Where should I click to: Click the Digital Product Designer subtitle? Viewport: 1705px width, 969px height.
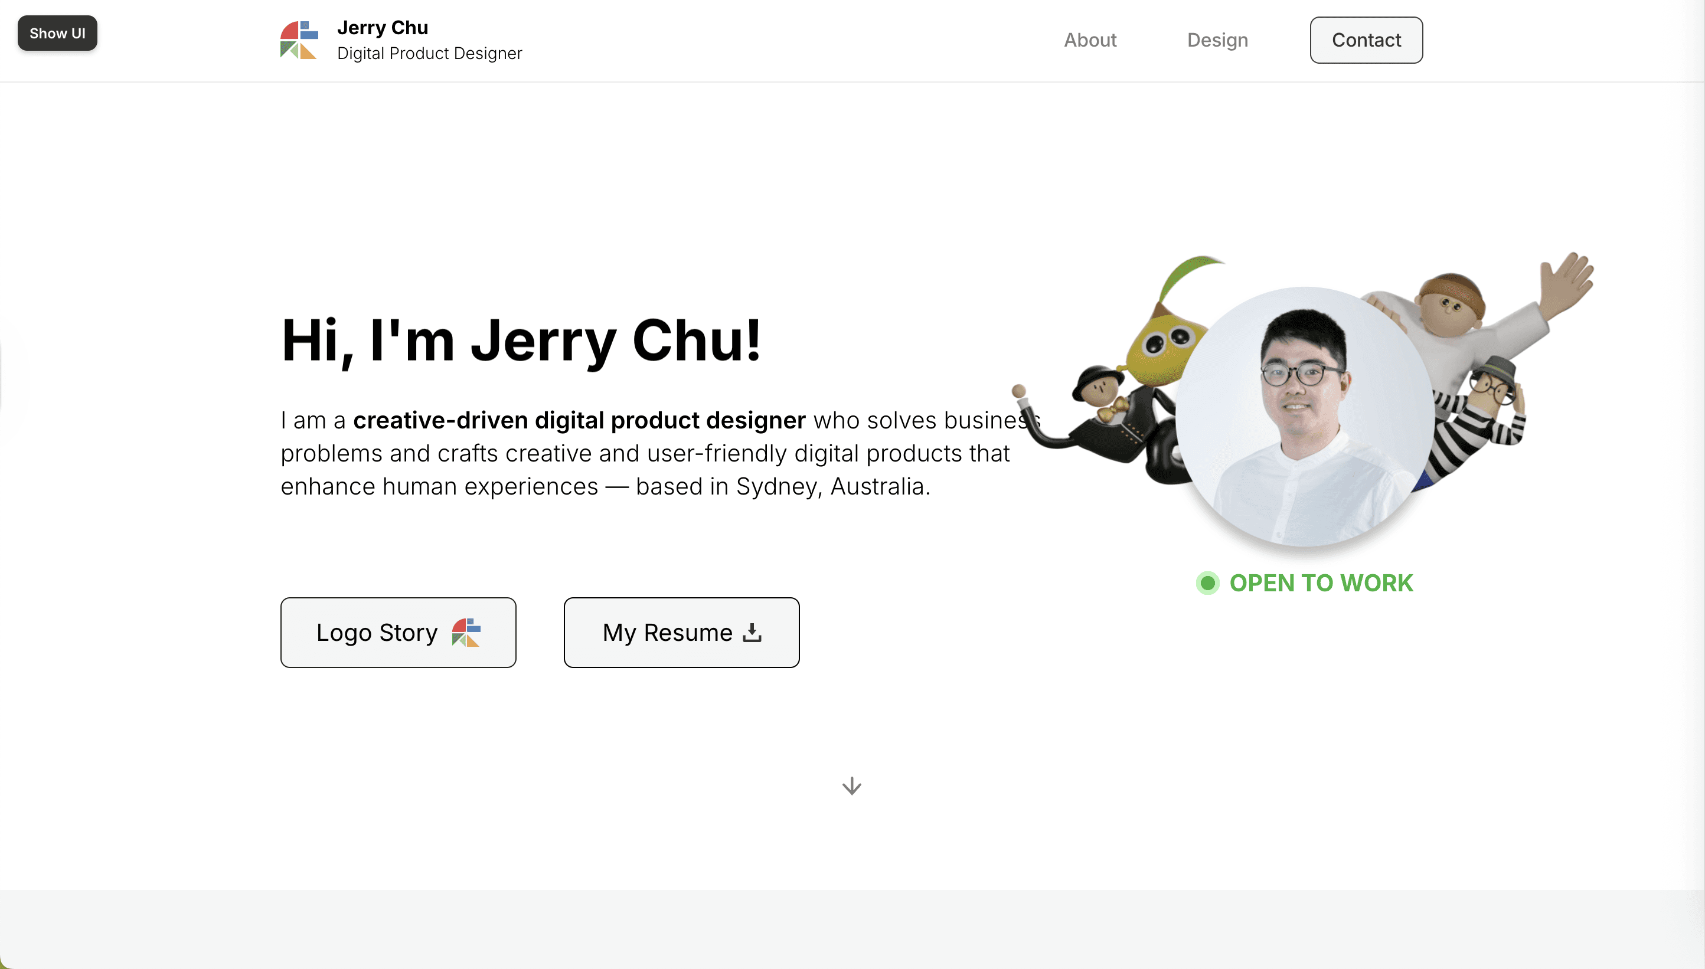click(429, 53)
